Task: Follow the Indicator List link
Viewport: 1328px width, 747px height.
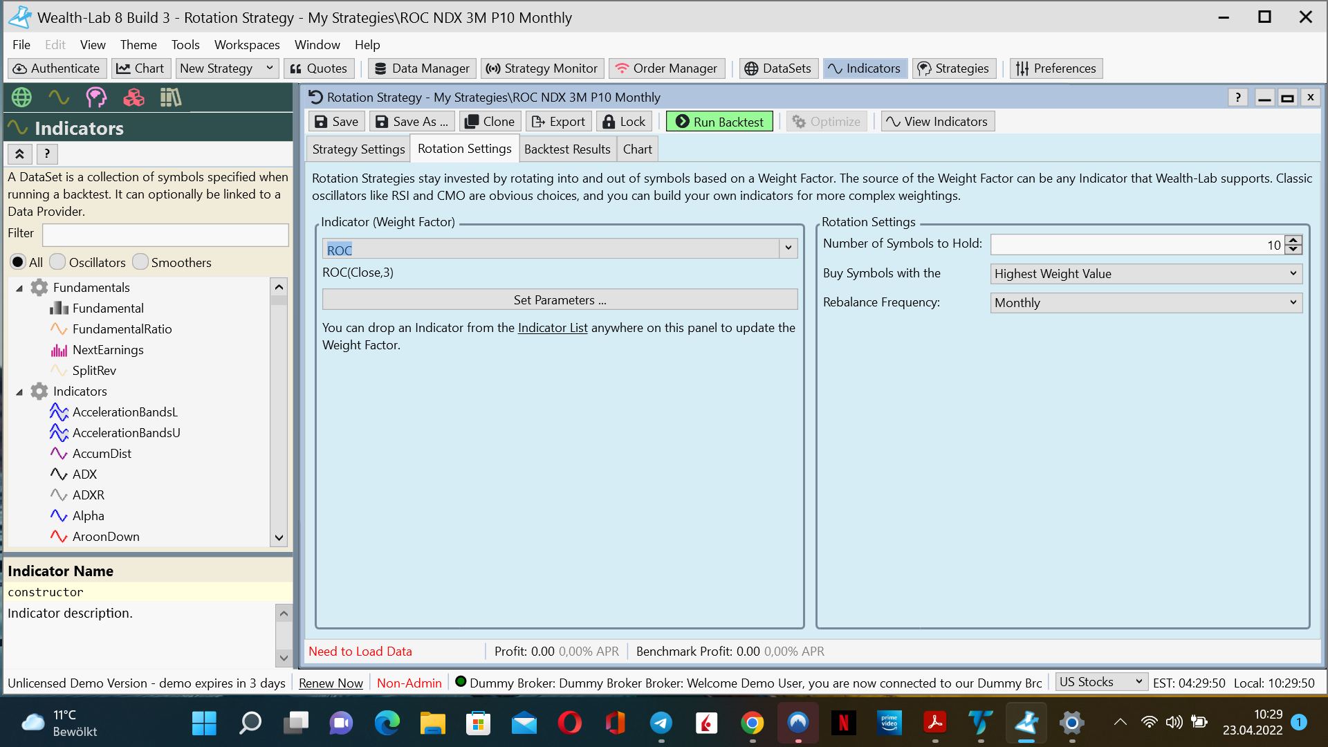Action: [x=553, y=328]
